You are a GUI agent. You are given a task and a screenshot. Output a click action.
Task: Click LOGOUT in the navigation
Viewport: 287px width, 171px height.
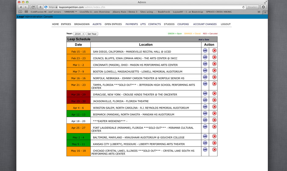tap(226, 24)
